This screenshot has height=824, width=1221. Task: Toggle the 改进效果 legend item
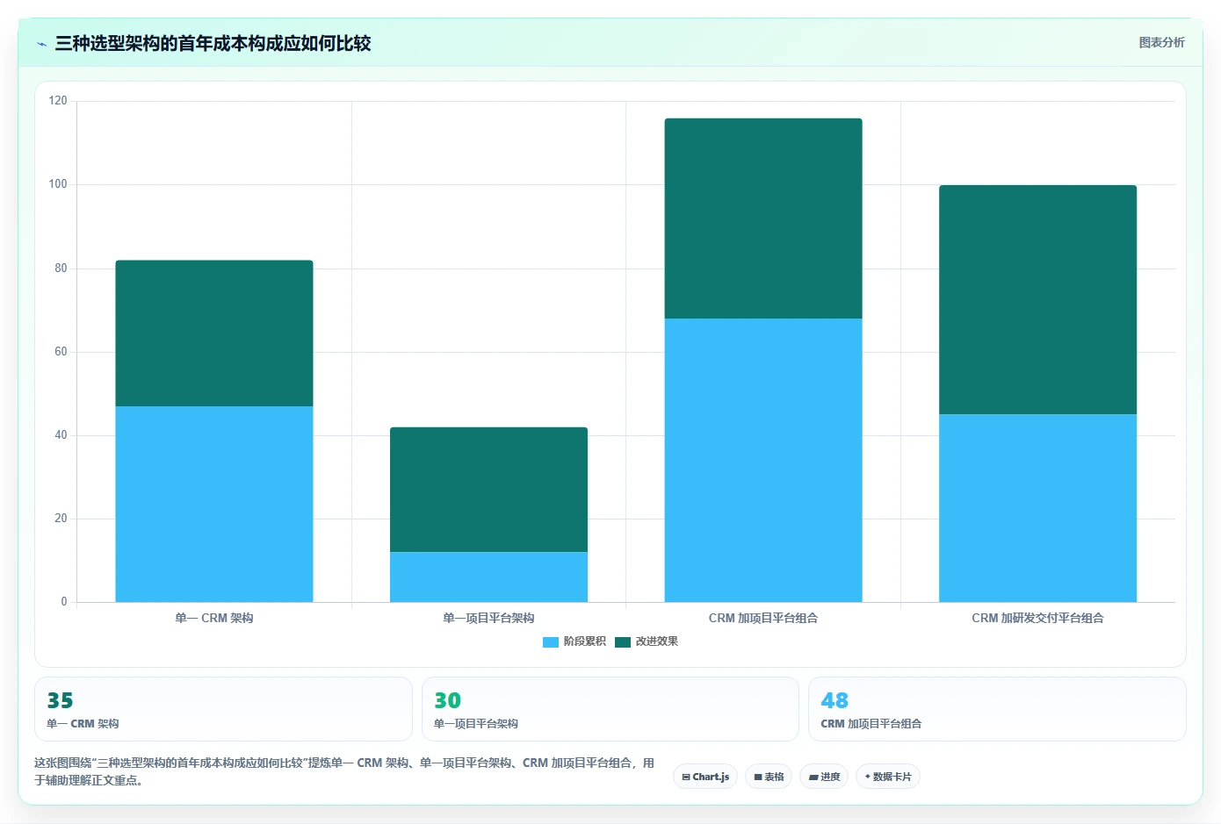coord(647,641)
